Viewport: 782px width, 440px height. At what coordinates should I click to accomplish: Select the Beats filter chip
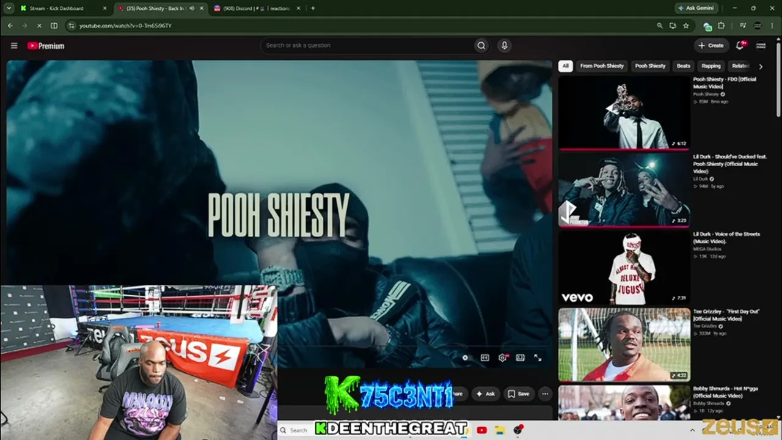pyautogui.click(x=684, y=66)
